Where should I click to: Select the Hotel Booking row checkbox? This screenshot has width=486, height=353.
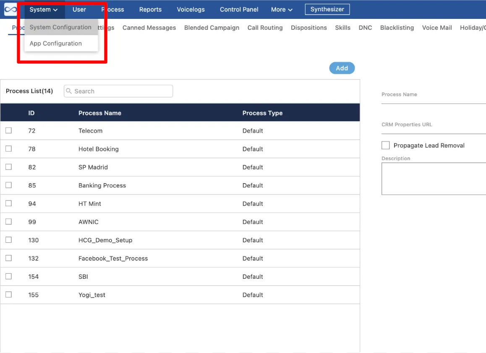tap(9, 149)
